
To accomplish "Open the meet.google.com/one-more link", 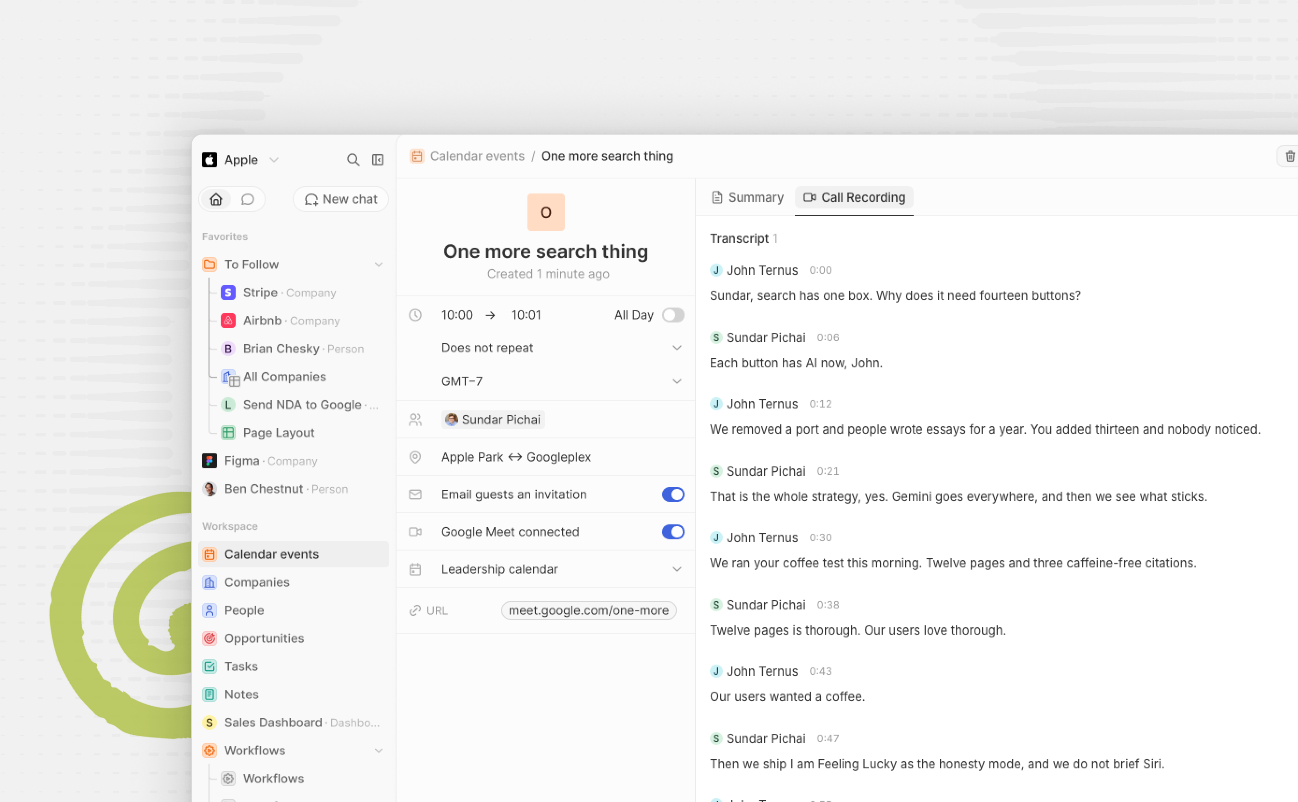I will (589, 610).
